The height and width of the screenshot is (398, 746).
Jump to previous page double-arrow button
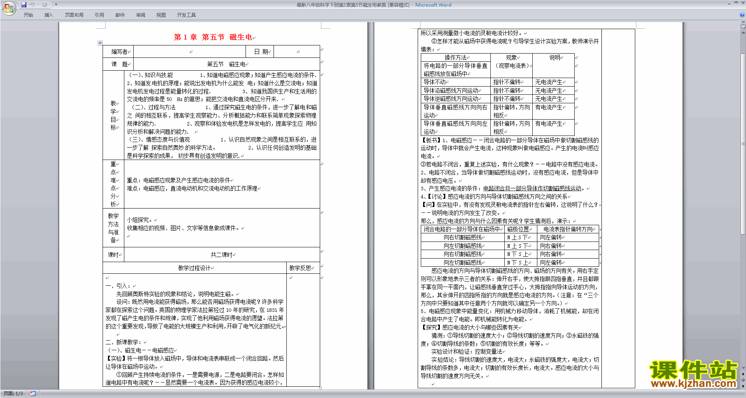point(743,374)
